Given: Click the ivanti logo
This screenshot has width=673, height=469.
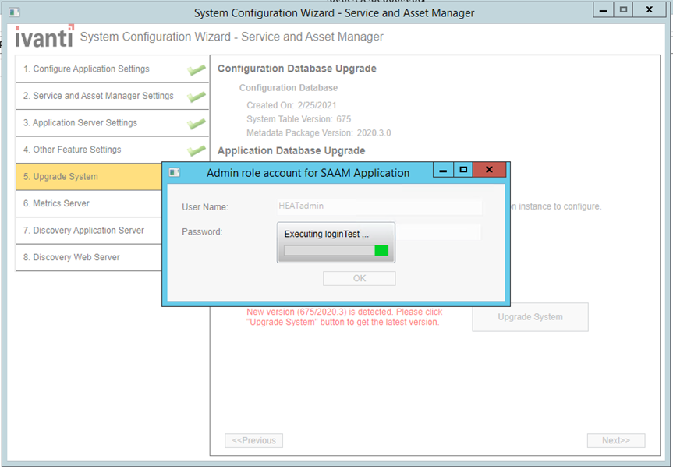Looking at the screenshot, I should pyautogui.click(x=43, y=35).
